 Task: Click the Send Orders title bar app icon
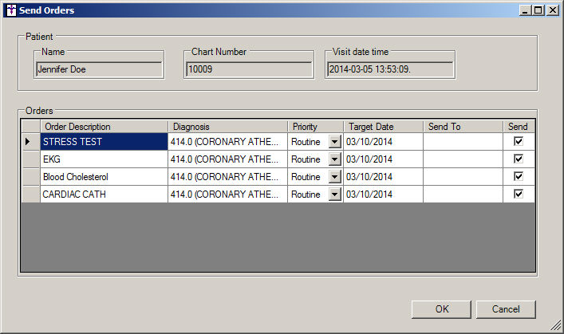(10, 10)
